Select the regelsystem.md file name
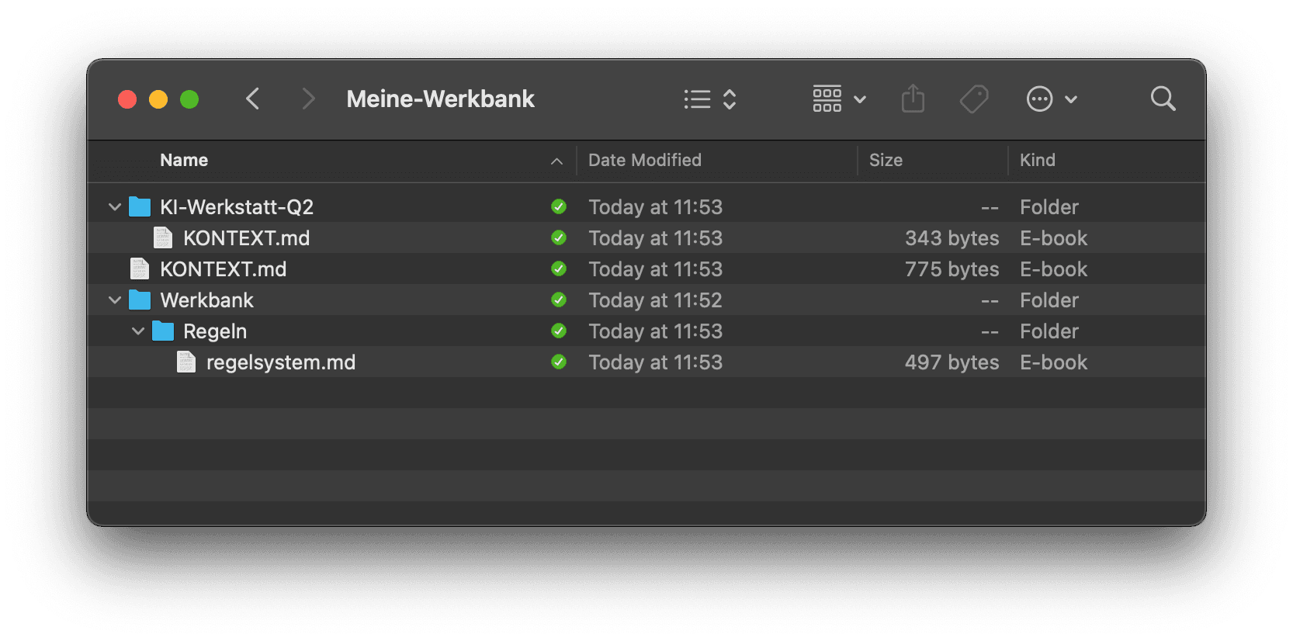 coord(281,362)
